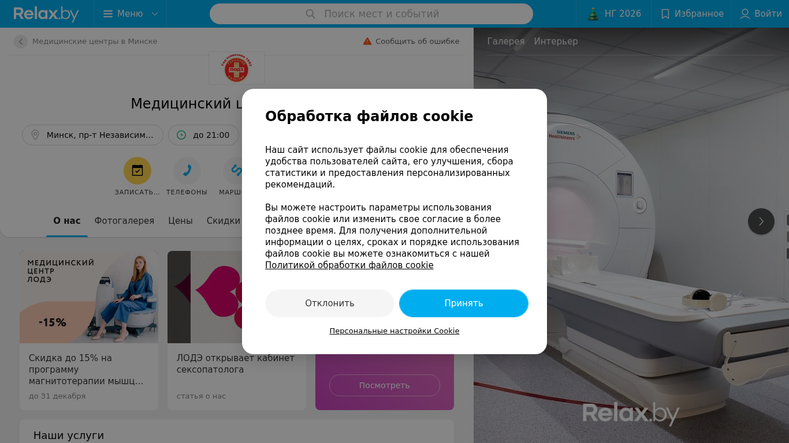Expand the address field Минск, пр-т Независим...
Image resolution: width=789 pixels, height=443 pixels.
93,135
